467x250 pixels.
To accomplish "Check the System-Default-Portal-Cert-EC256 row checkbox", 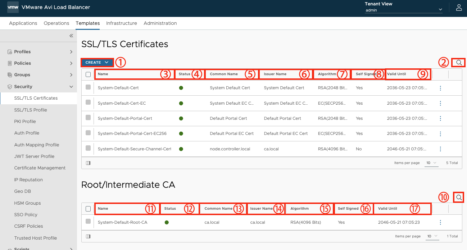I will (88, 133).
